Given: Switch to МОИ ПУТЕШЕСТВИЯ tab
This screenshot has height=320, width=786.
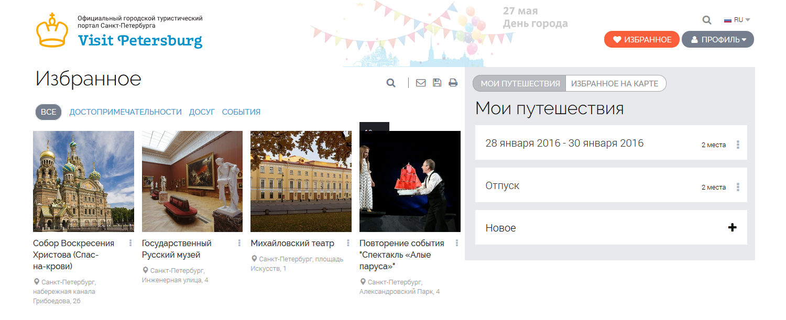Looking at the screenshot, I should point(520,83).
